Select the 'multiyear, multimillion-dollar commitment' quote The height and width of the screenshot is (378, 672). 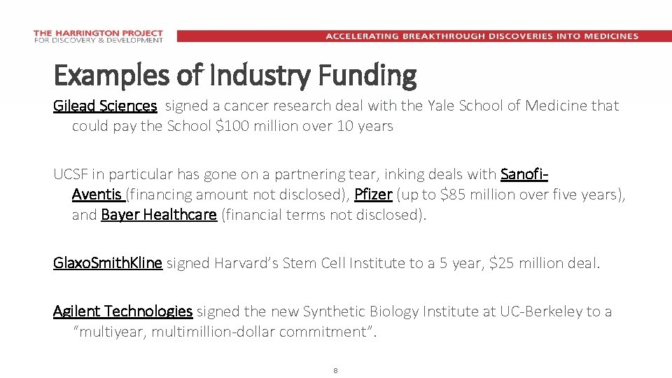(225, 332)
